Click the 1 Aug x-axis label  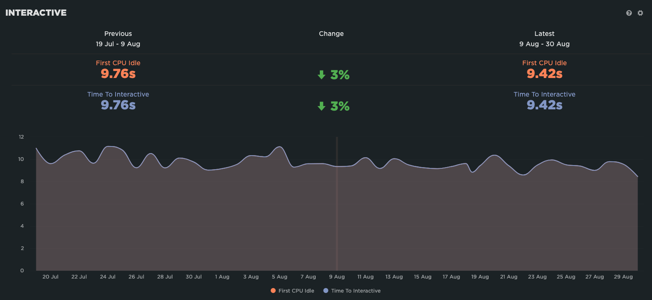click(222, 277)
